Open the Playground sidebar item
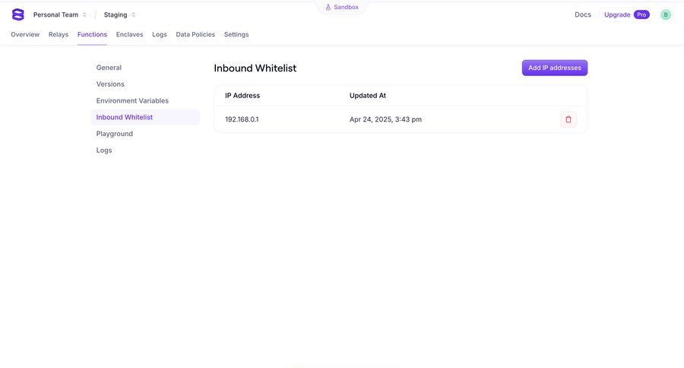Image resolution: width=684 pixels, height=368 pixels. click(x=115, y=134)
